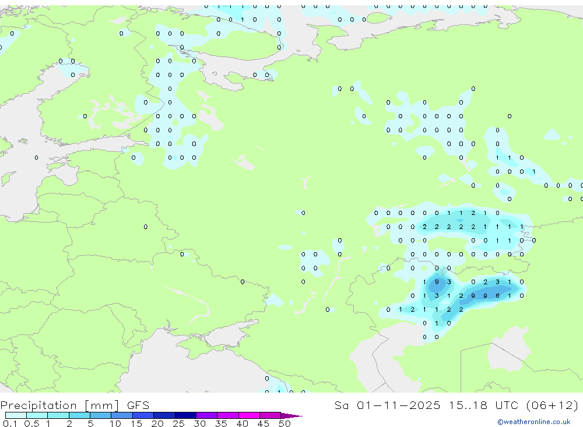The height and width of the screenshot is (427, 583).
Task: Click the '15' legend scale label
Action: coord(136,424)
